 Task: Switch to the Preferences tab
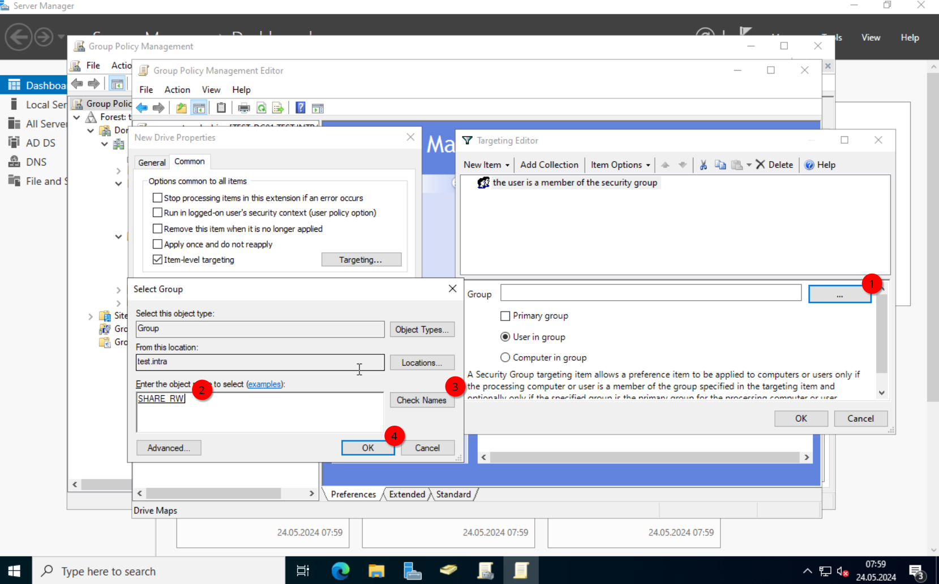pos(353,494)
